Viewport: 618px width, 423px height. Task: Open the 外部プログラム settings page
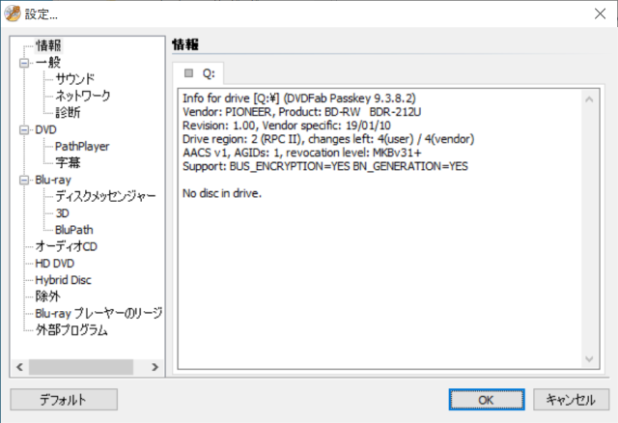(71, 330)
